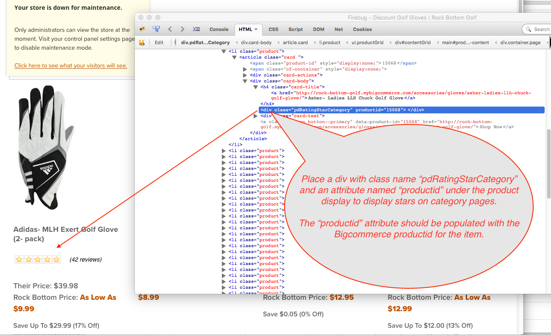Click the break on mutate icon
Screen dimensions: 551x335
coord(142,42)
